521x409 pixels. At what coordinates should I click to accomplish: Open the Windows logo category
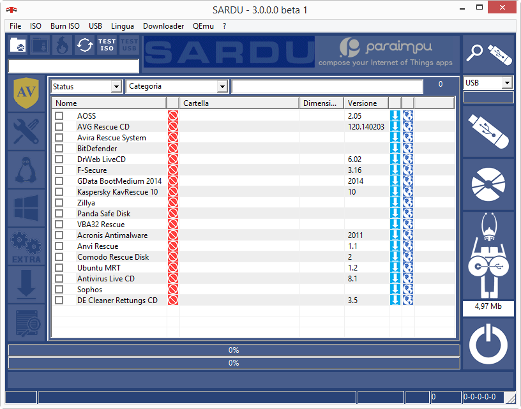coord(26,208)
